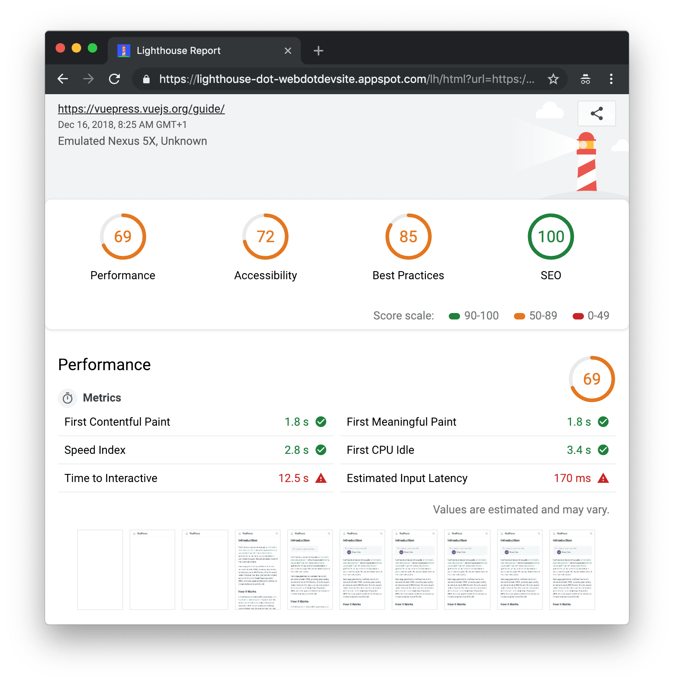674x684 pixels.
Task: Open the vuepress.vuejs.org guide link
Action: [x=141, y=109]
